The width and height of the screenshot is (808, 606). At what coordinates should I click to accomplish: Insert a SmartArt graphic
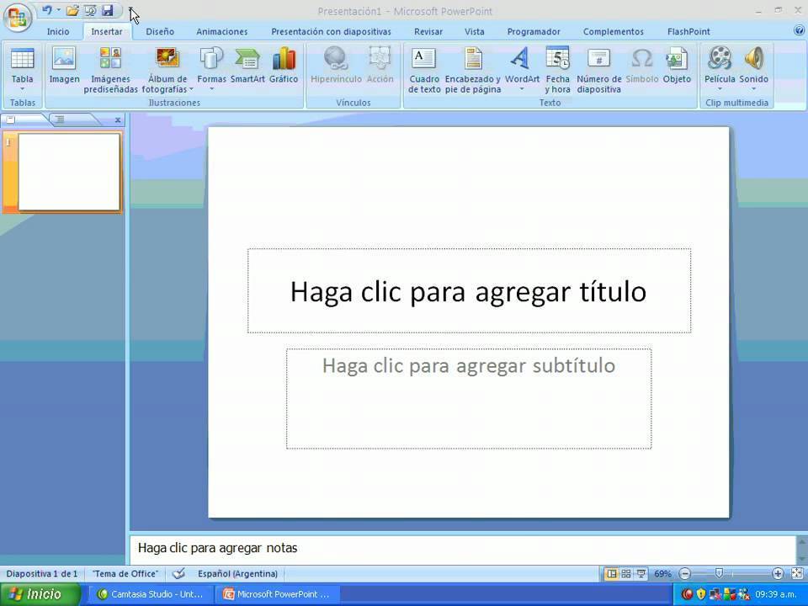[x=247, y=61]
